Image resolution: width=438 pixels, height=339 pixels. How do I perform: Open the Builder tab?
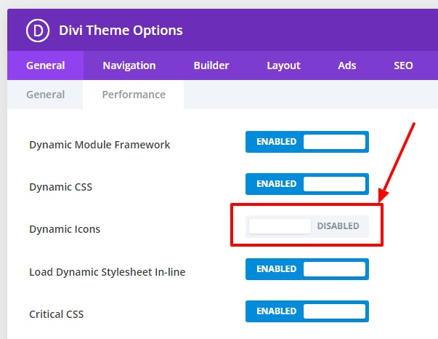[211, 65]
